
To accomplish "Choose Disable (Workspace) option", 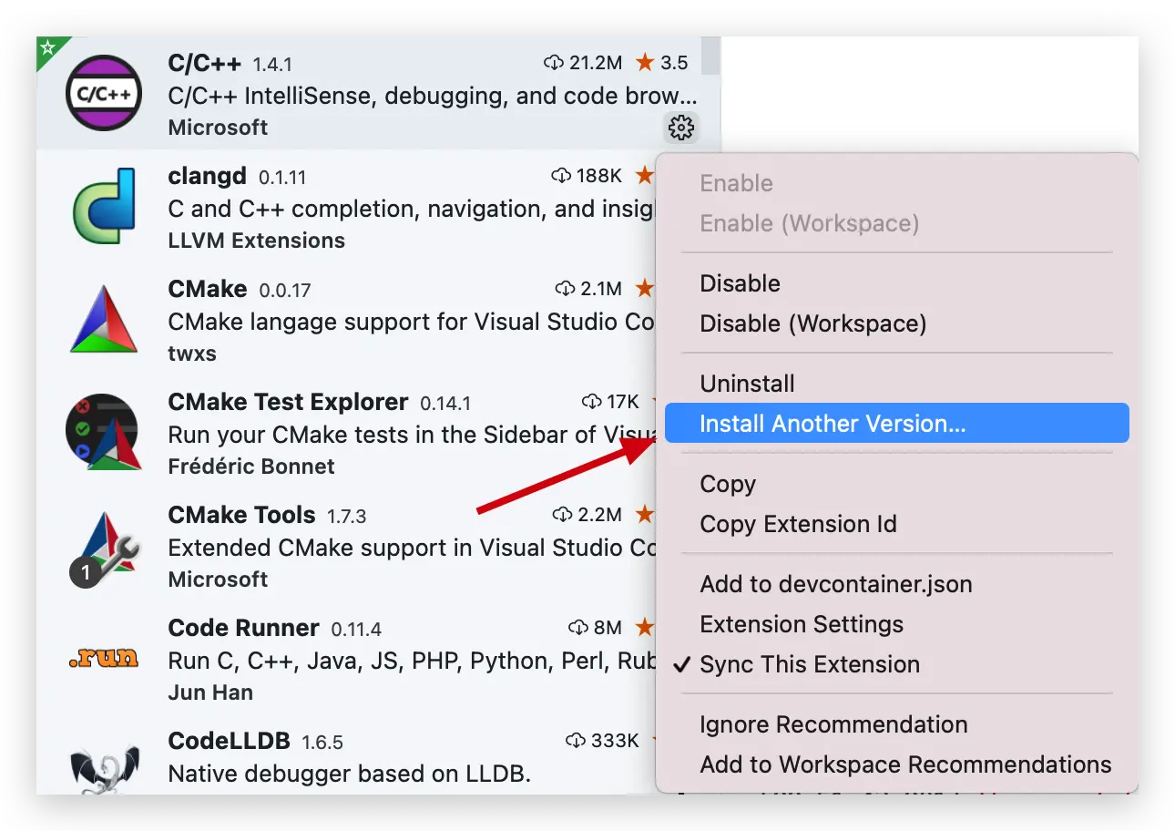I will (x=812, y=323).
